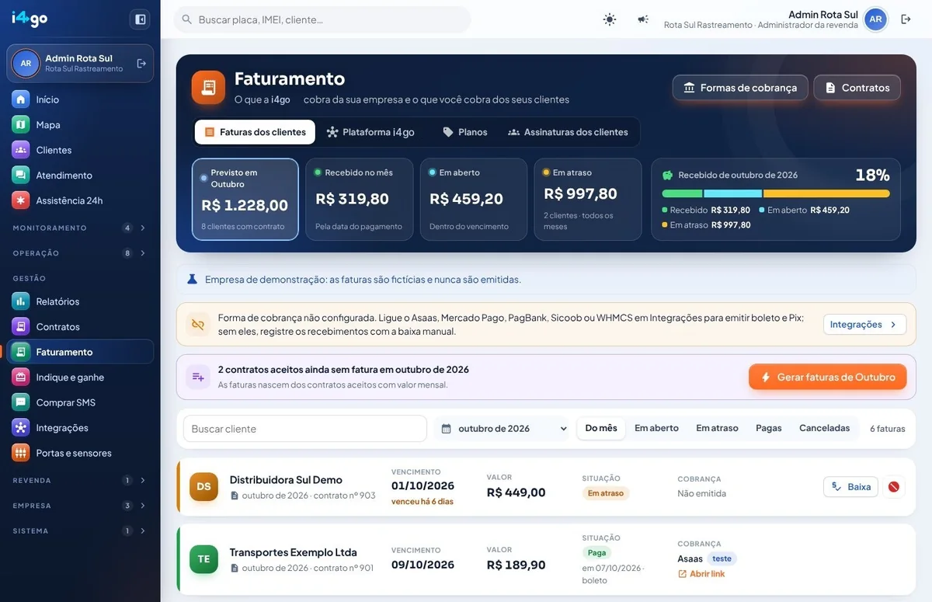Click the Paga status badge
This screenshot has width=932, height=602.
(x=596, y=553)
